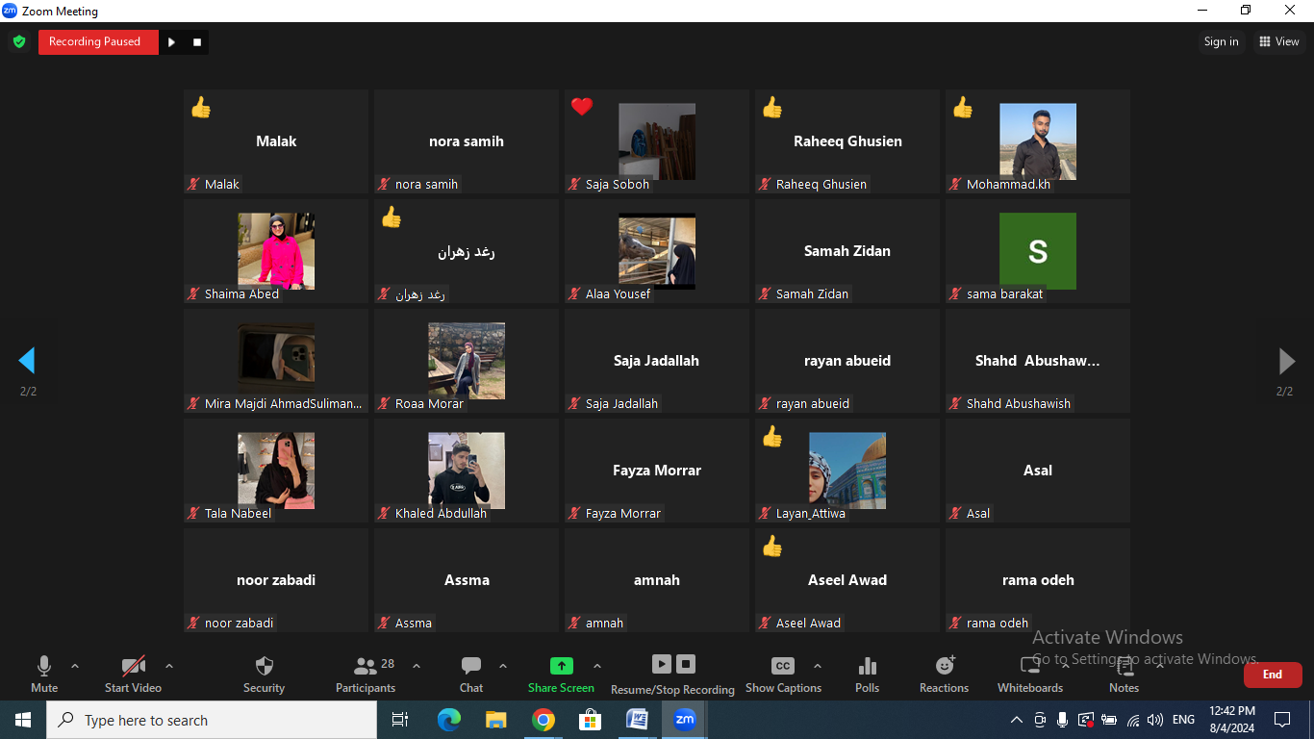Open Microsoft Store from taskbar
This screenshot has height=739, width=1314.
click(x=590, y=720)
